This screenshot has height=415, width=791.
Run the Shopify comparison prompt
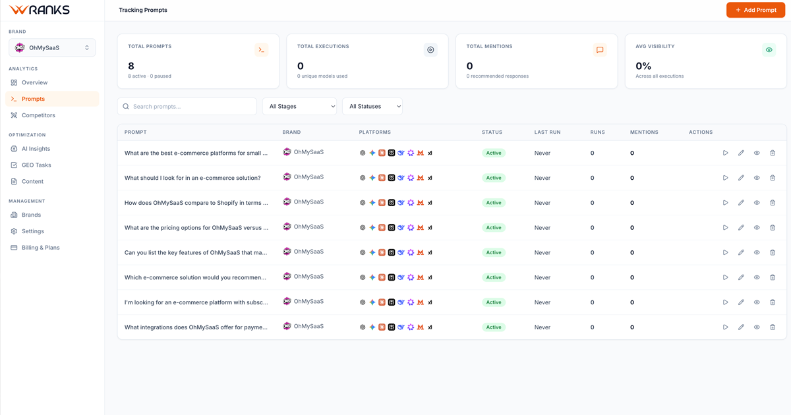coord(725,202)
